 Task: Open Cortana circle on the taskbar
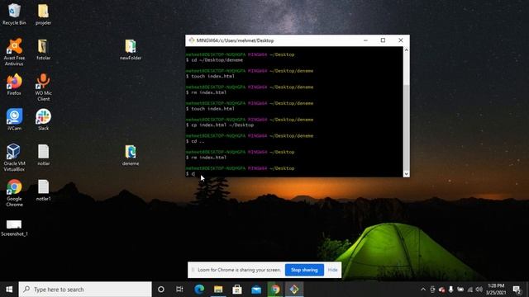coord(161,290)
